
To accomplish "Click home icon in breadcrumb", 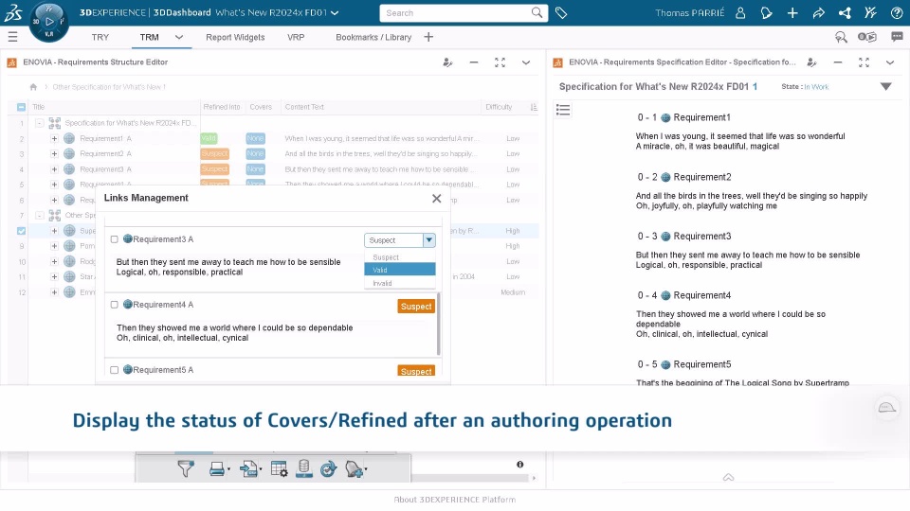I will pyautogui.click(x=33, y=87).
